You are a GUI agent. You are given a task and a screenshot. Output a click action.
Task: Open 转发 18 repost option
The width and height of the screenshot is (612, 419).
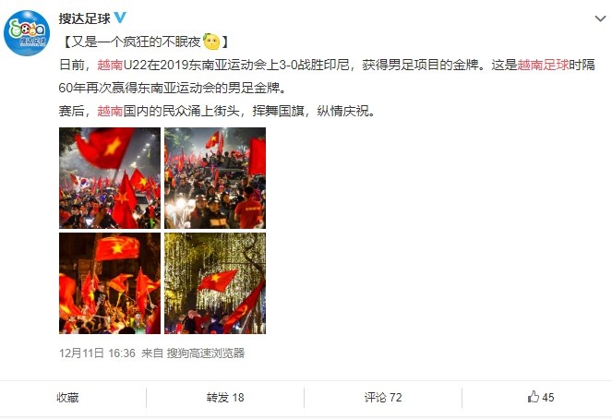click(225, 397)
